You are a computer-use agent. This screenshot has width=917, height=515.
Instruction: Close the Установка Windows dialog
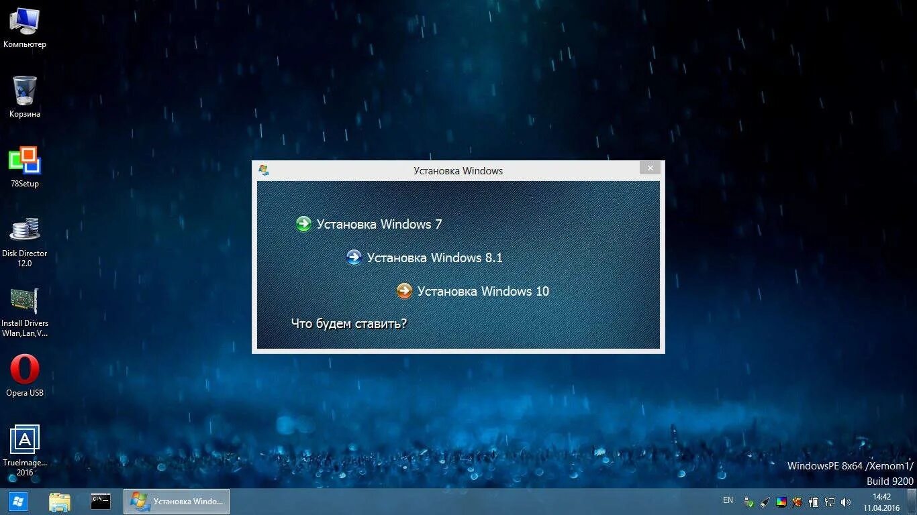(650, 168)
